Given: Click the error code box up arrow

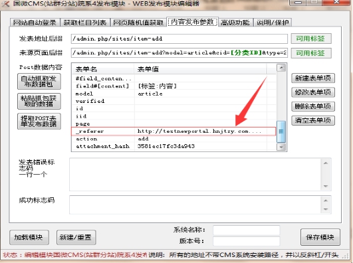Looking at the screenshot, I should pos(326,163).
